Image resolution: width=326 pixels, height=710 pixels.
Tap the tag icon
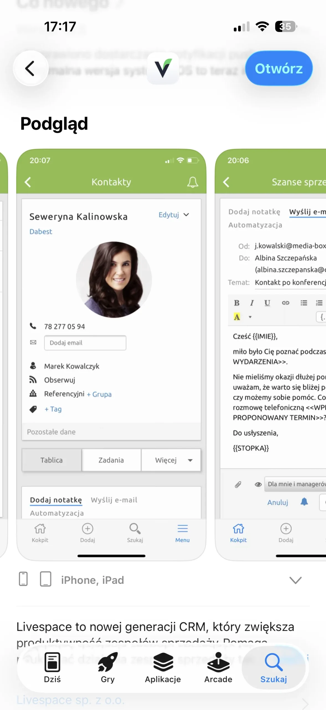click(x=33, y=409)
